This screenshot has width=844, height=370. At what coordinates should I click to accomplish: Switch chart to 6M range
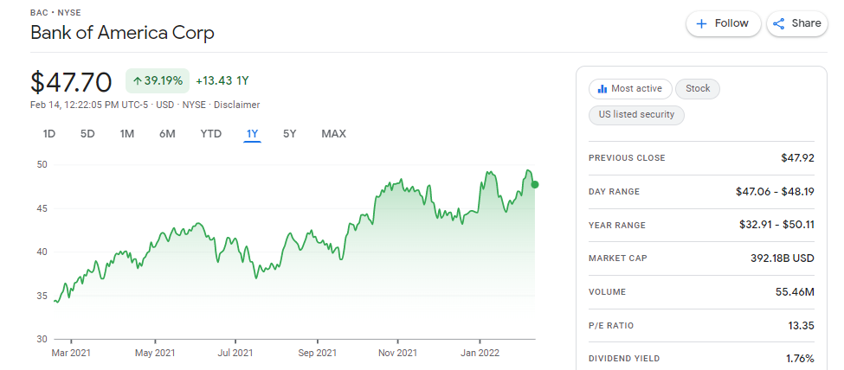tap(167, 134)
